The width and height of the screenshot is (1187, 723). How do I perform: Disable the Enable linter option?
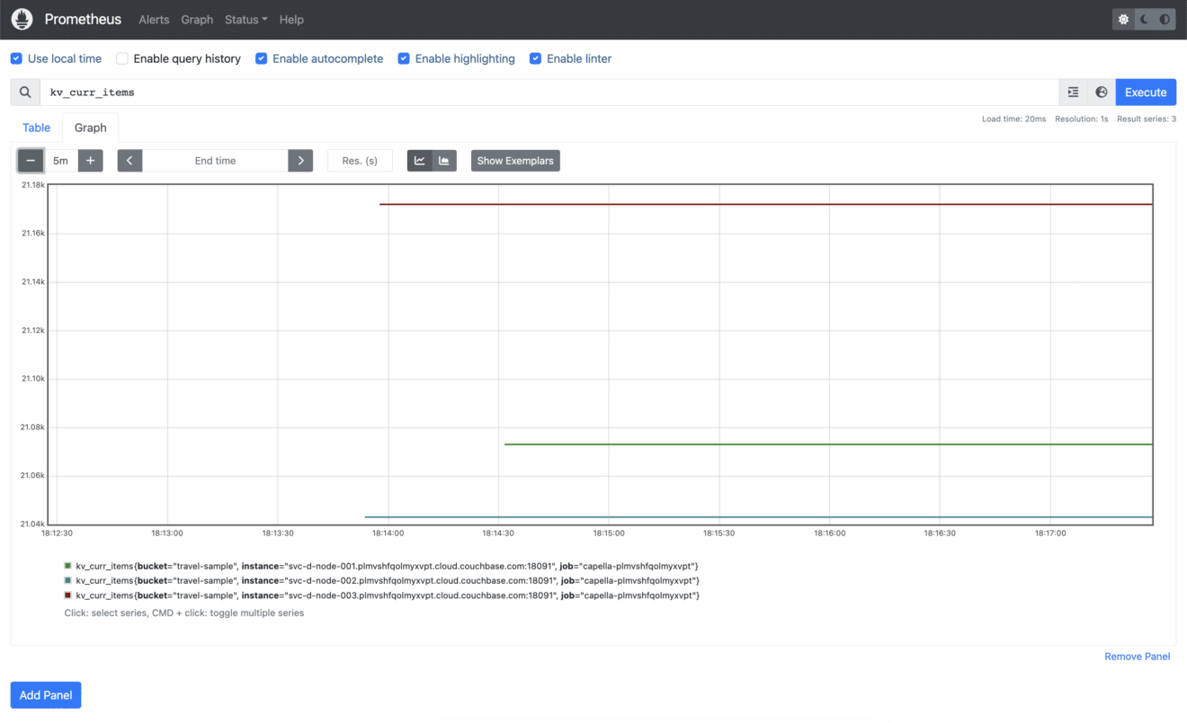[x=535, y=57]
